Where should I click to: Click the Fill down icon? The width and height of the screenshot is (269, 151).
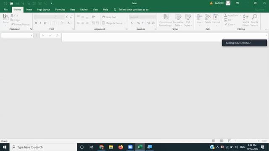click(x=226, y=20)
